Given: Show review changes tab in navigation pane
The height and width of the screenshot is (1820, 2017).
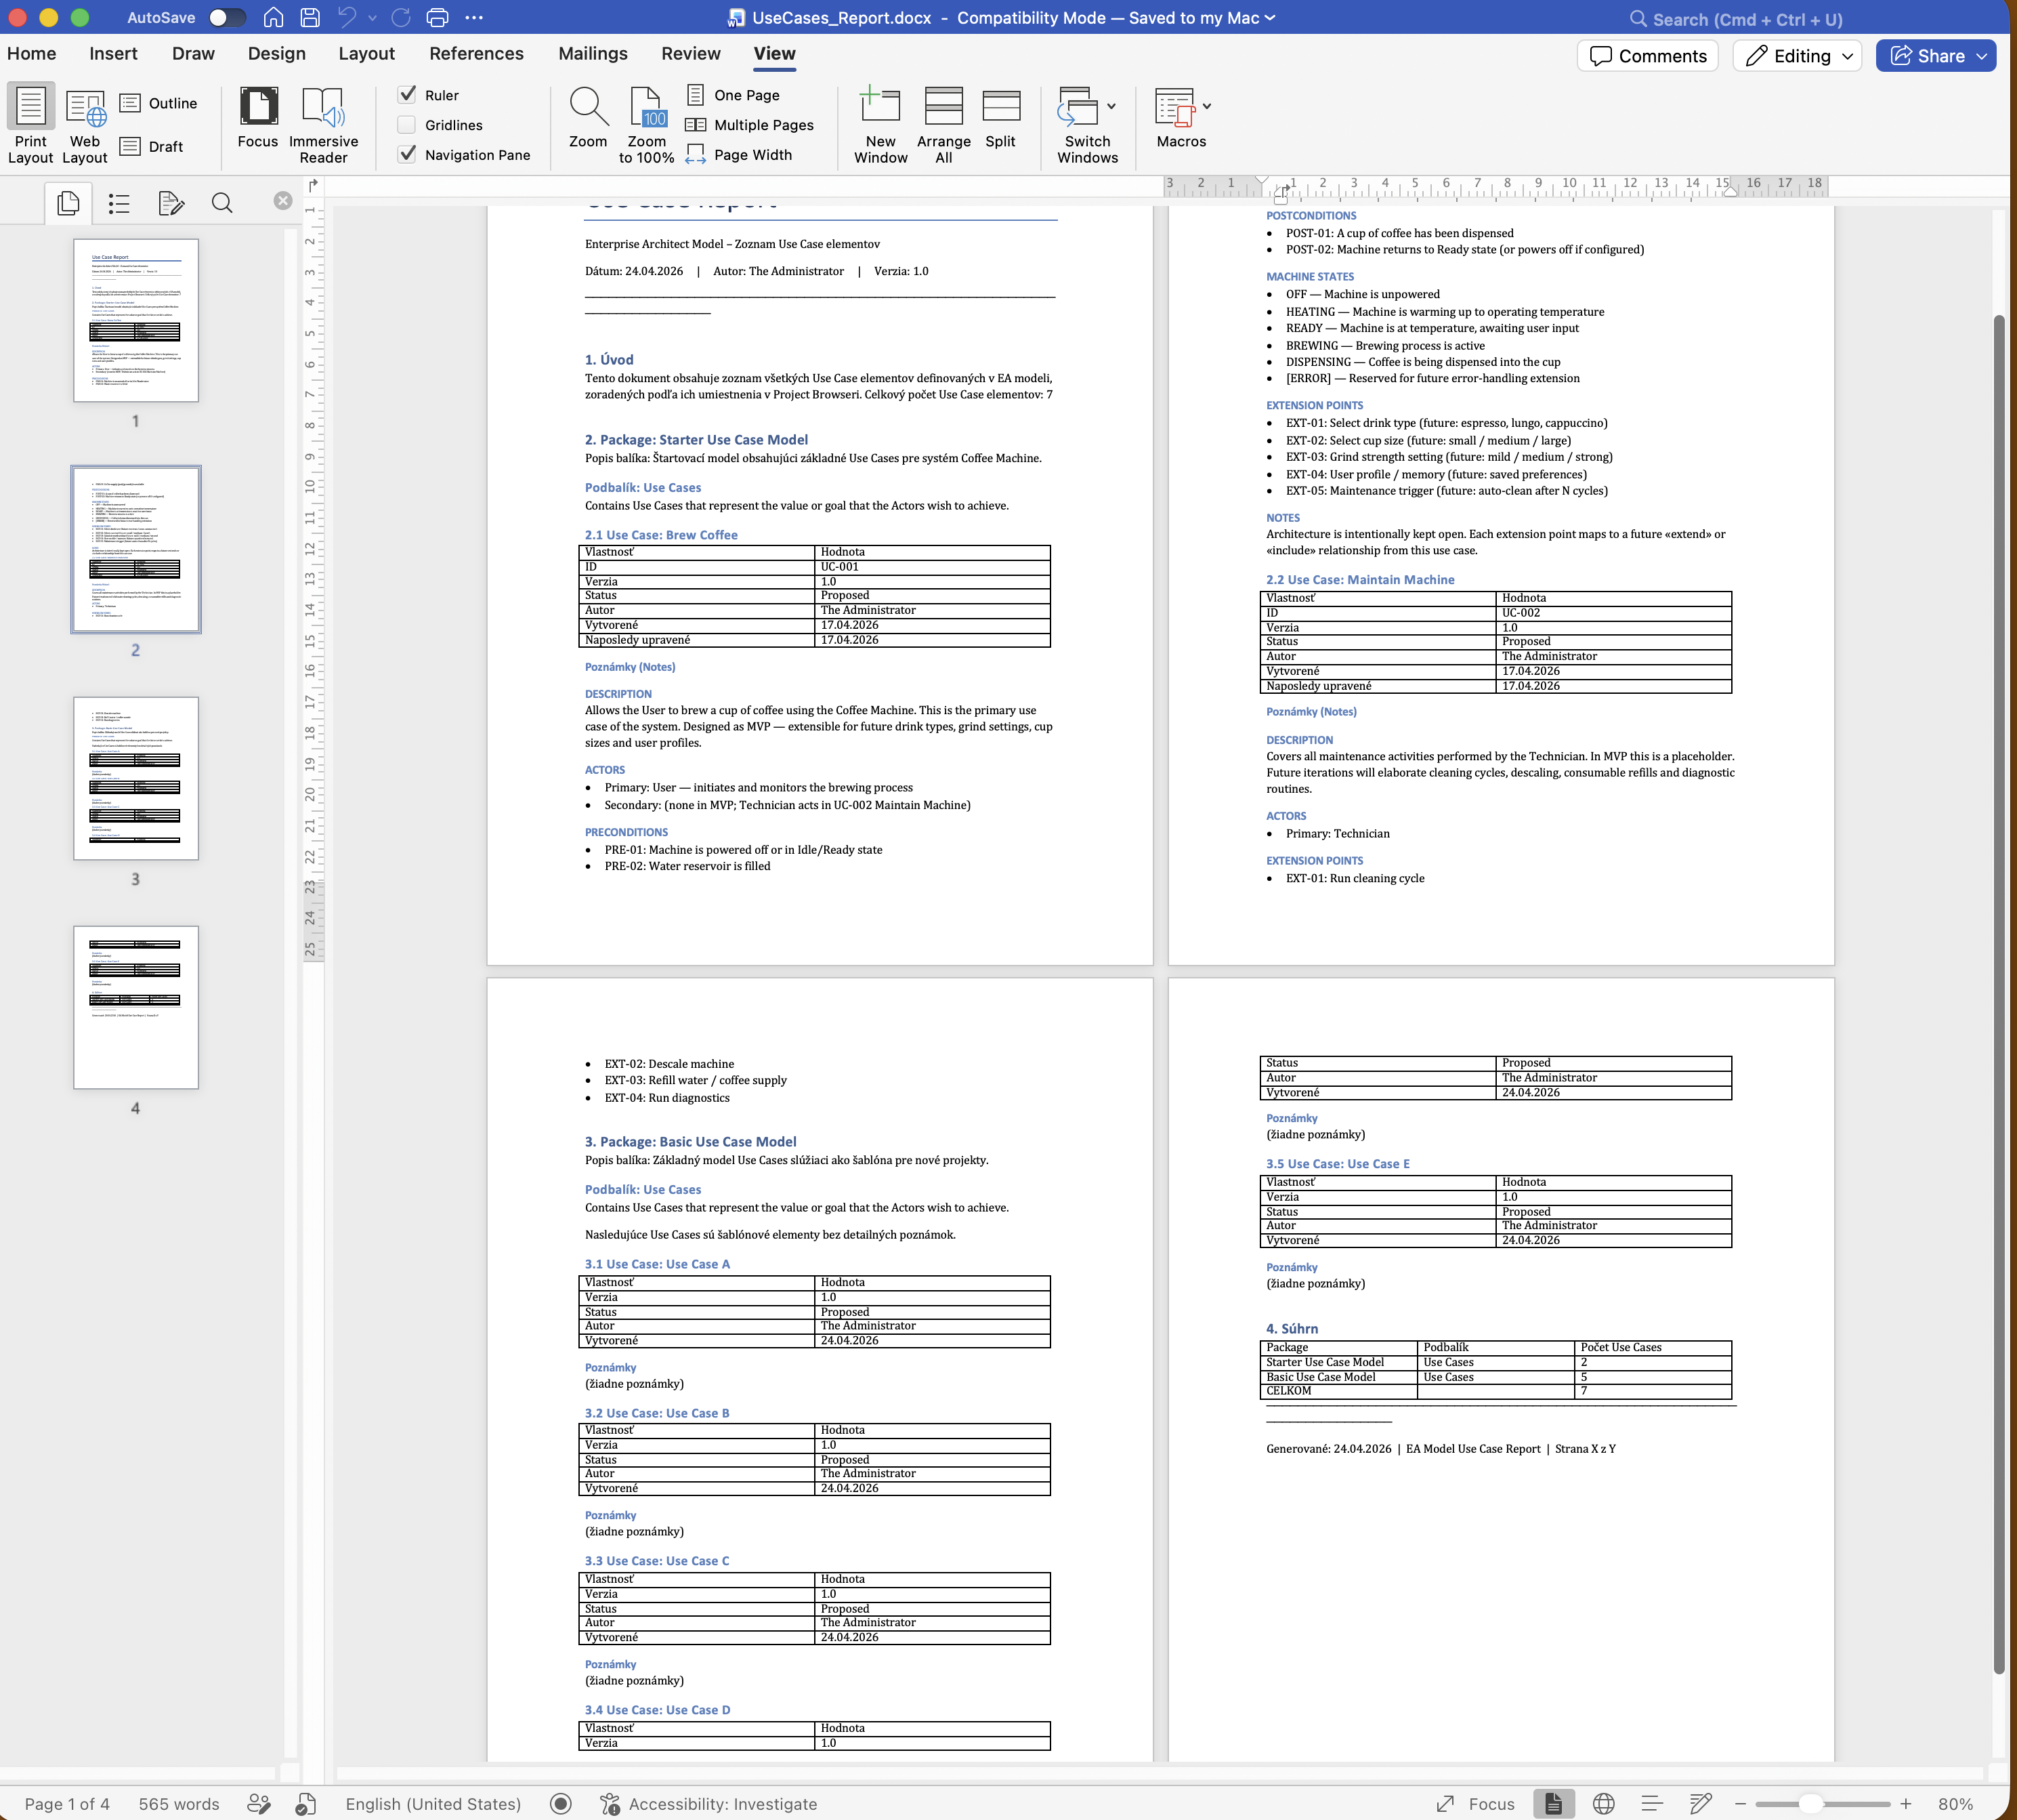Looking at the screenshot, I should click(x=171, y=203).
